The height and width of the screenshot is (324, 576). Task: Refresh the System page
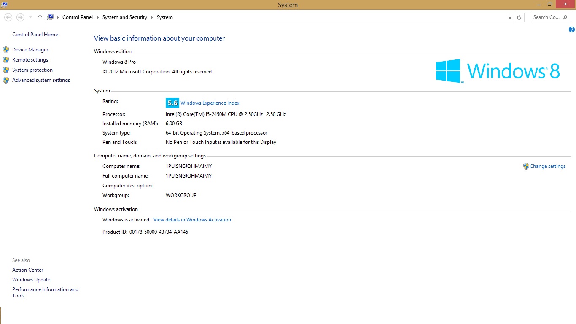coord(519,17)
